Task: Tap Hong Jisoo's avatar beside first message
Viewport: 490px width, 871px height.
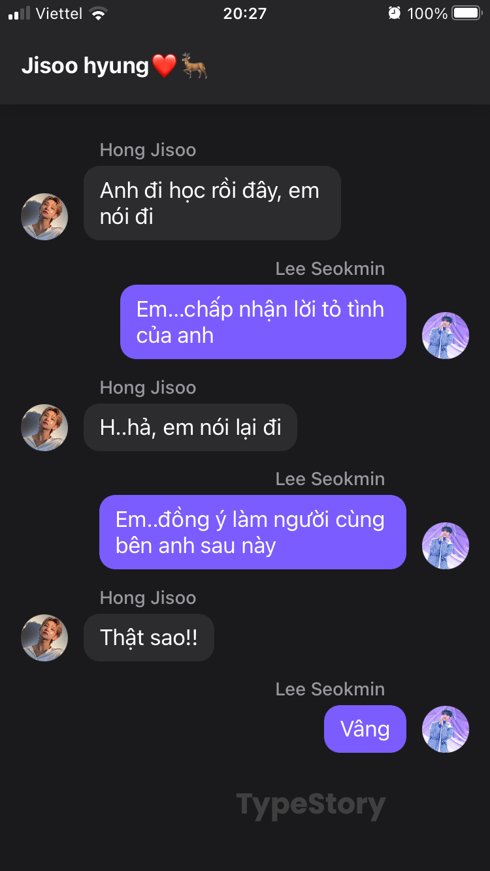Action: pyautogui.click(x=44, y=217)
